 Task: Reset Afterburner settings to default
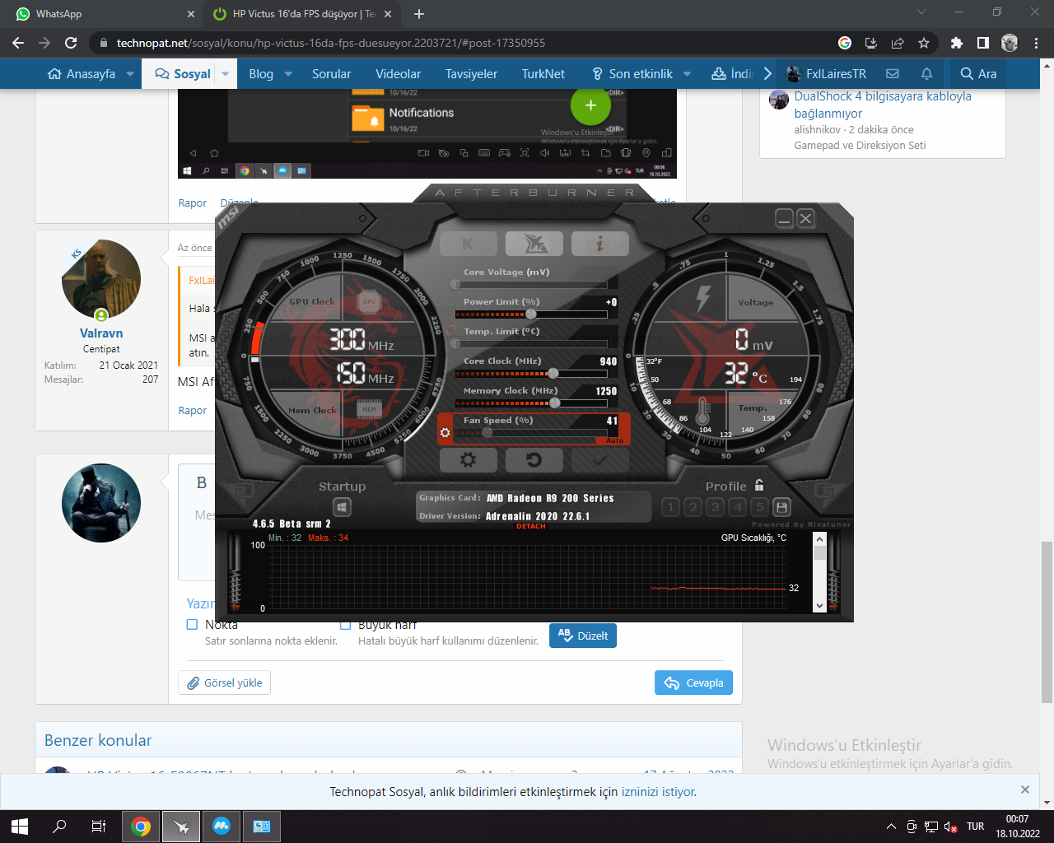tap(534, 459)
